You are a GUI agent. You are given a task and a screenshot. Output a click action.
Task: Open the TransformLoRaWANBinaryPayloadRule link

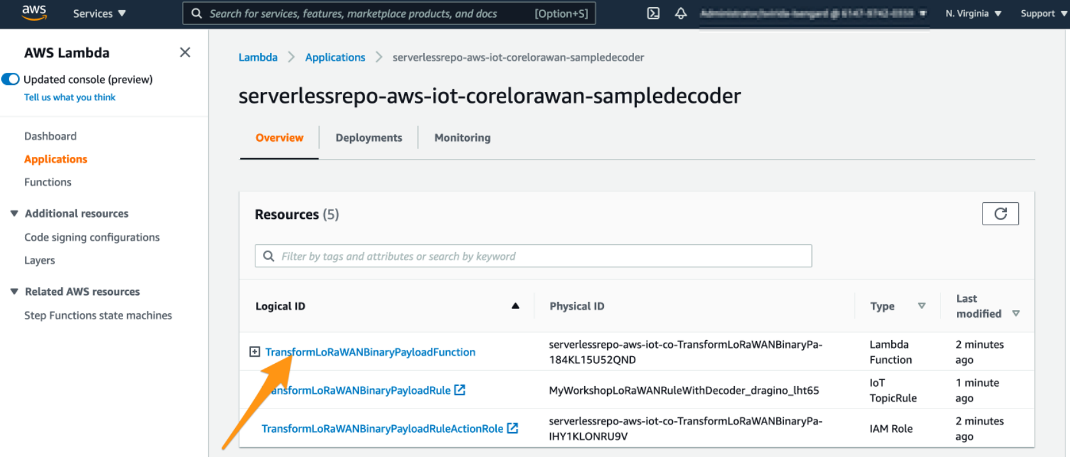[x=361, y=391]
